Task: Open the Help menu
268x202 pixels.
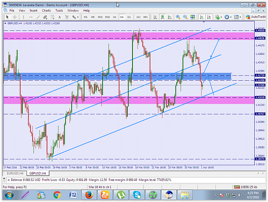Action: click(x=87, y=10)
